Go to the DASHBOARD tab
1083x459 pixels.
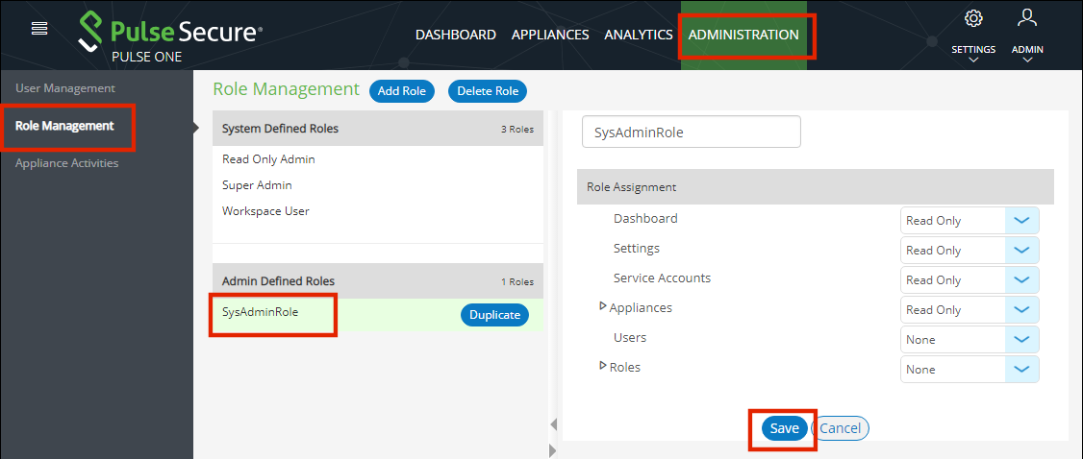(456, 35)
